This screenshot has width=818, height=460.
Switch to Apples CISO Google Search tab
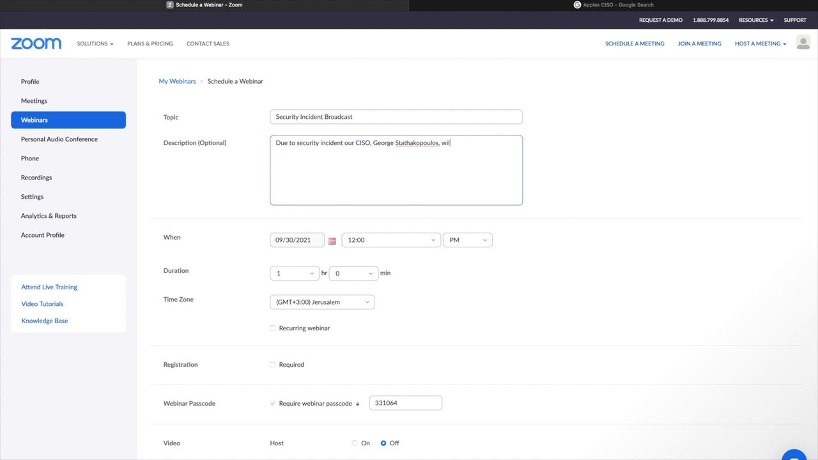613,5
